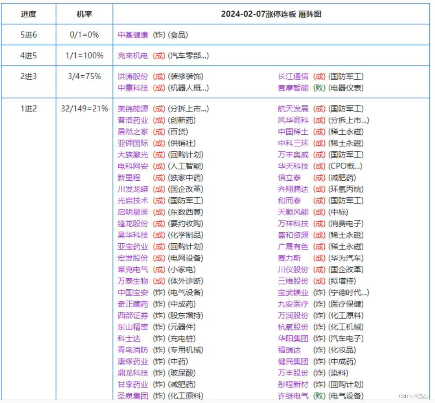Open 锋龙股份 stock entry
435x403 pixels.
[x=133, y=224]
